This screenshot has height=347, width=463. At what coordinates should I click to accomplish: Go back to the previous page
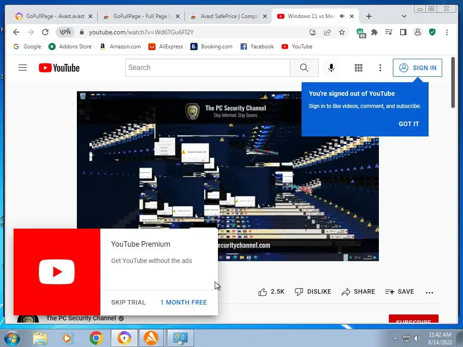[16, 32]
